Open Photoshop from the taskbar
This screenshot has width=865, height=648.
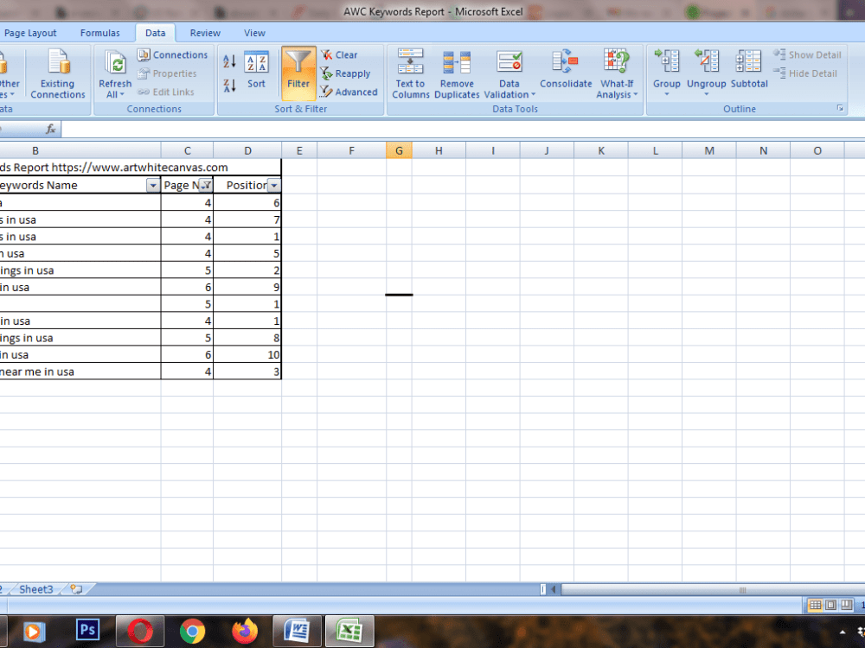pyautogui.click(x=87, y=631)
